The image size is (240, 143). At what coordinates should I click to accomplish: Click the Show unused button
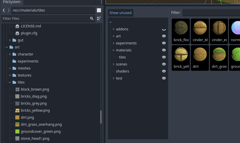coord(121,13)
